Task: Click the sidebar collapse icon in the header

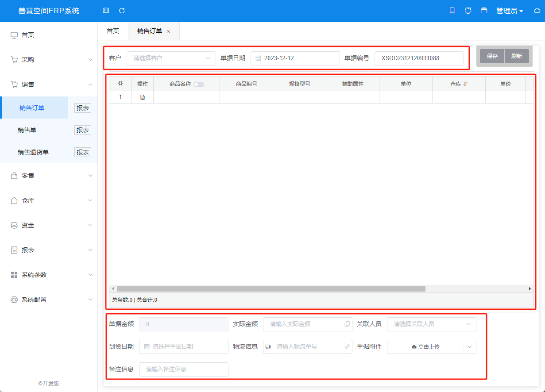Action: (105, 11)
